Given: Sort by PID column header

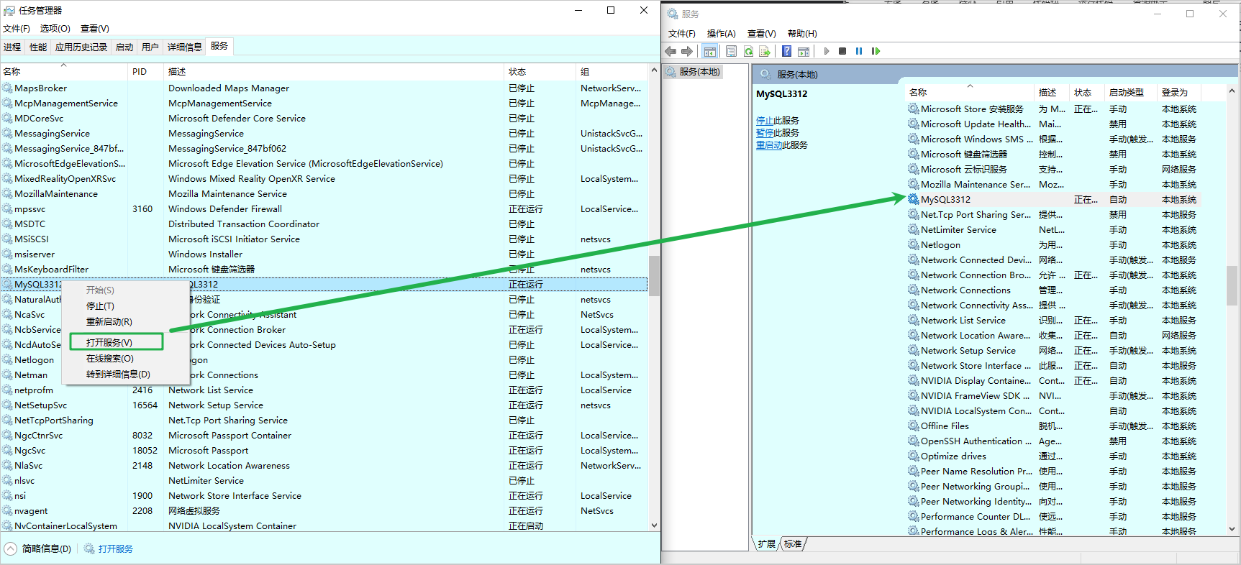Looking at the screenshot, I should pos(146,71).
